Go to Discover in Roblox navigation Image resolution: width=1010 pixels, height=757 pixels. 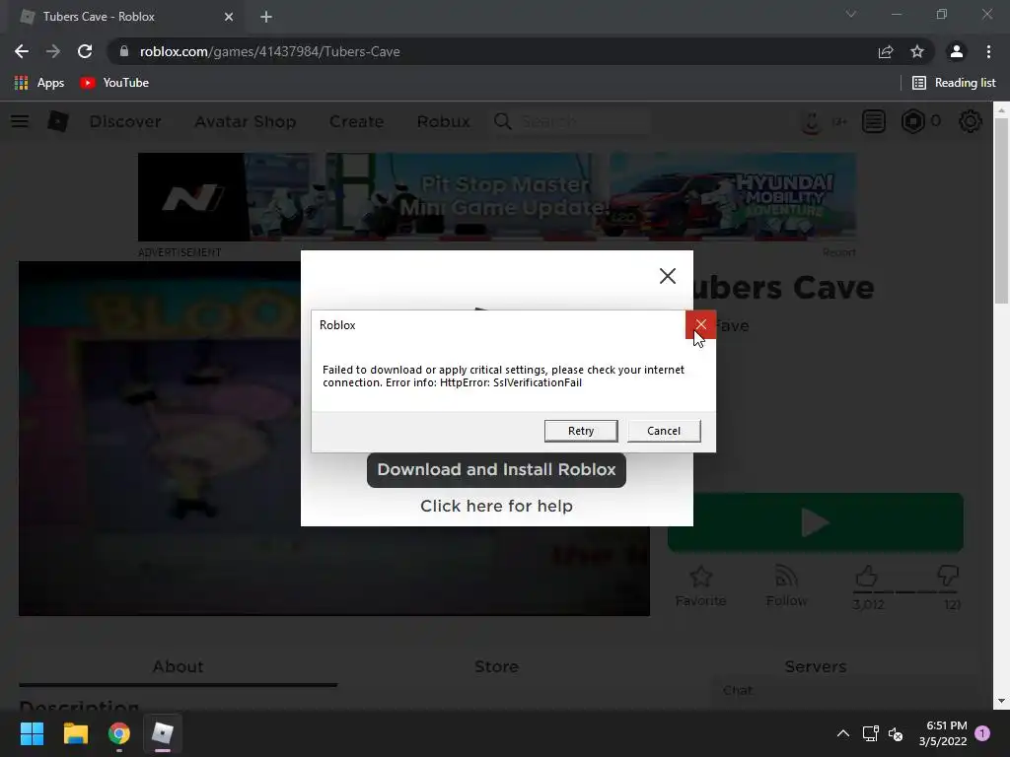pos(125,121)
